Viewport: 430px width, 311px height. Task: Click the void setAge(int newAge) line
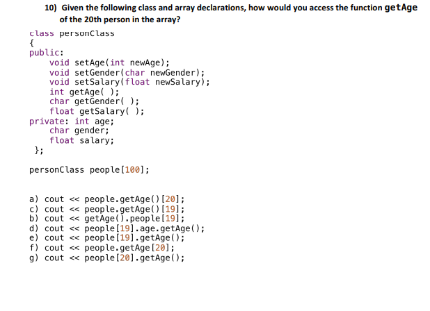click(110, 62)
